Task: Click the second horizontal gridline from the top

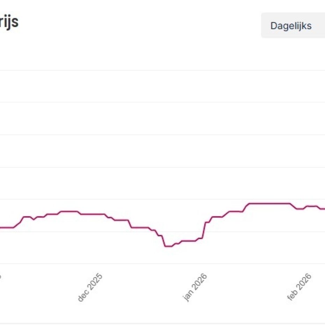Action: pos(162,102)
